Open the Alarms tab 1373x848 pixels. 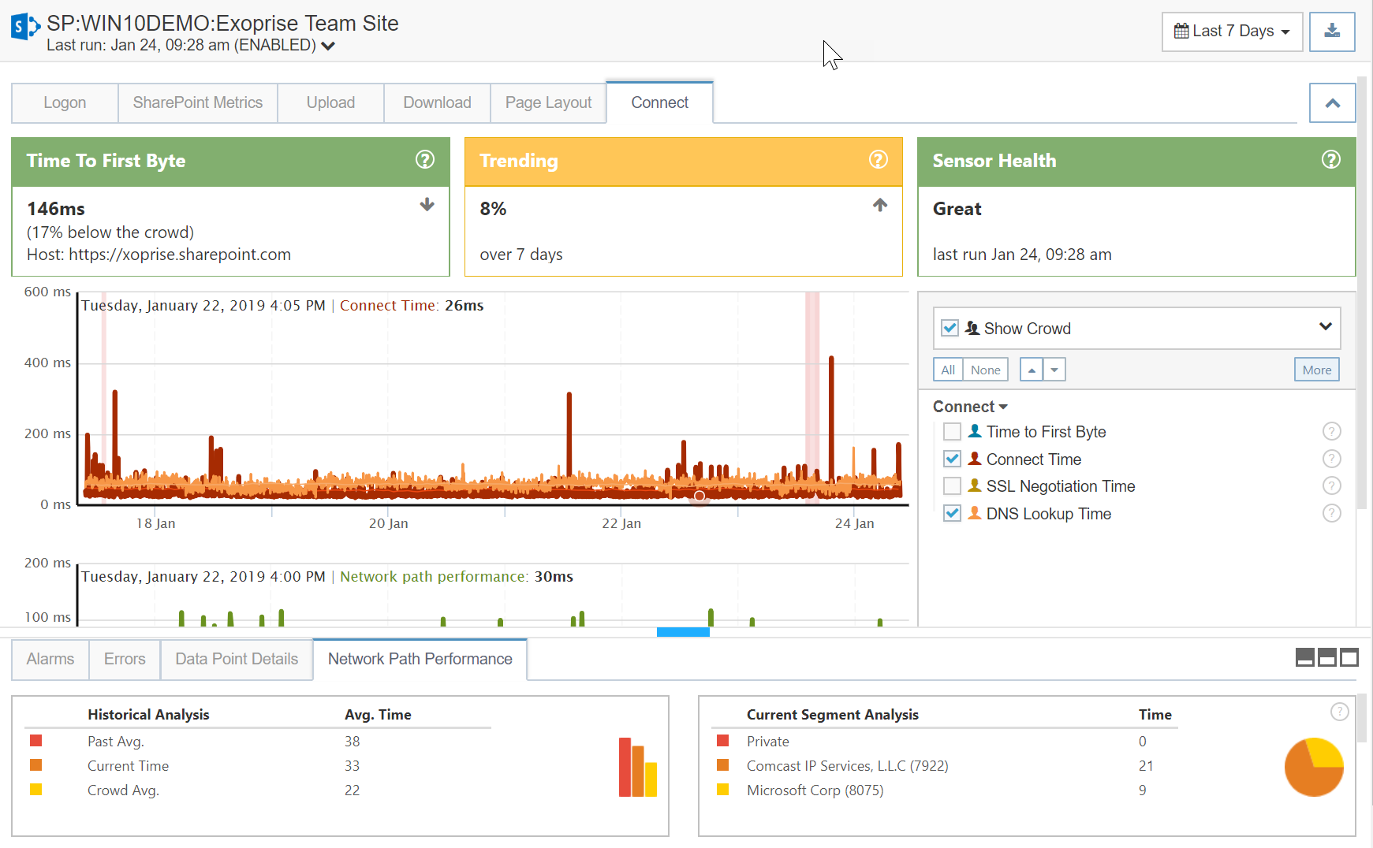point(50,659)
